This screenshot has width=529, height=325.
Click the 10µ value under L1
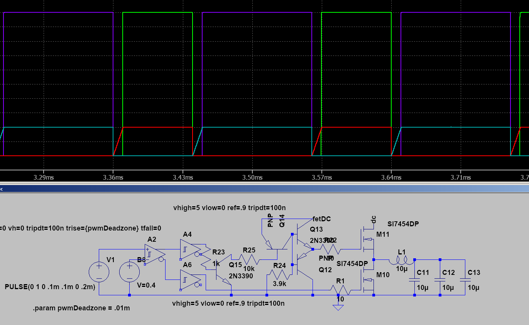click(402, 269)
